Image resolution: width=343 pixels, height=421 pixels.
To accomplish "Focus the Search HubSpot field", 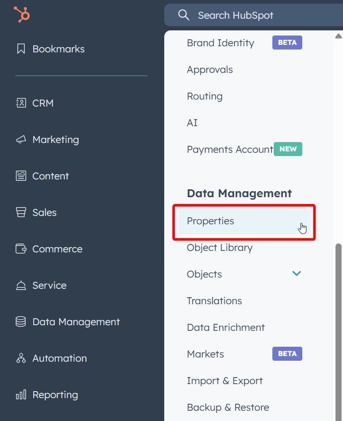I will click(x=254, y=15).
